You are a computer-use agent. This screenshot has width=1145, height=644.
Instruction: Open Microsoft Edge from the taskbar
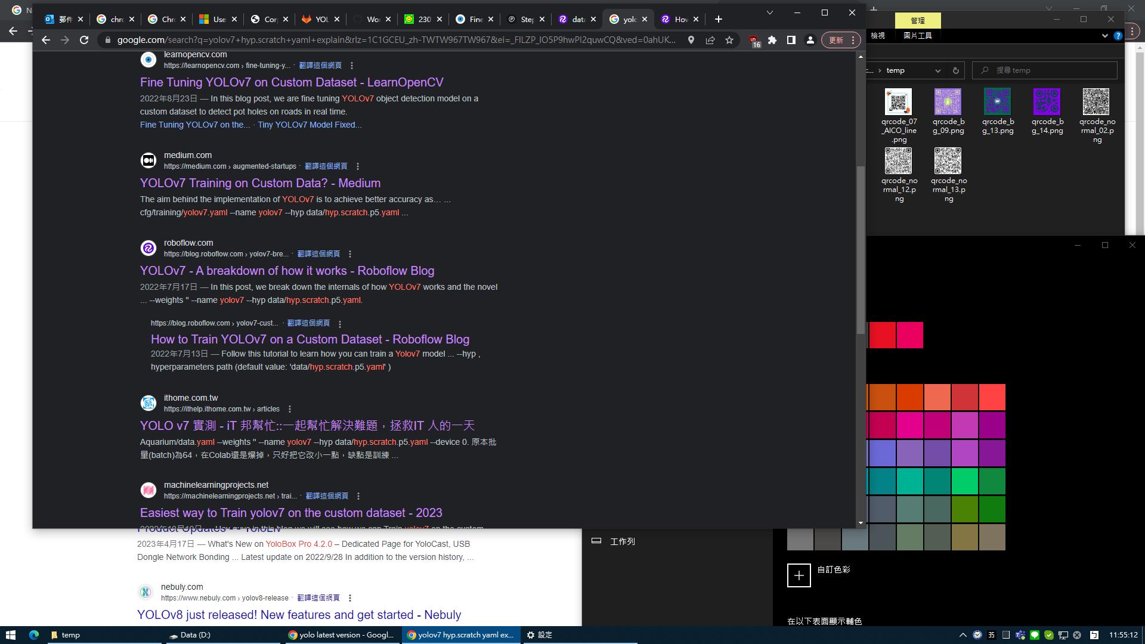[x=34, y=635]
